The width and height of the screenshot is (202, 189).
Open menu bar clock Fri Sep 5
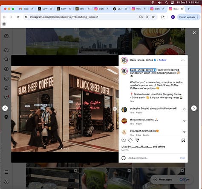[188, 3]
